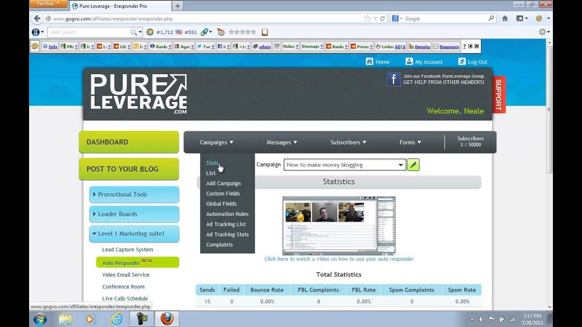Click the My Account link
582x327 pixels.
click(x=424, y=62)
